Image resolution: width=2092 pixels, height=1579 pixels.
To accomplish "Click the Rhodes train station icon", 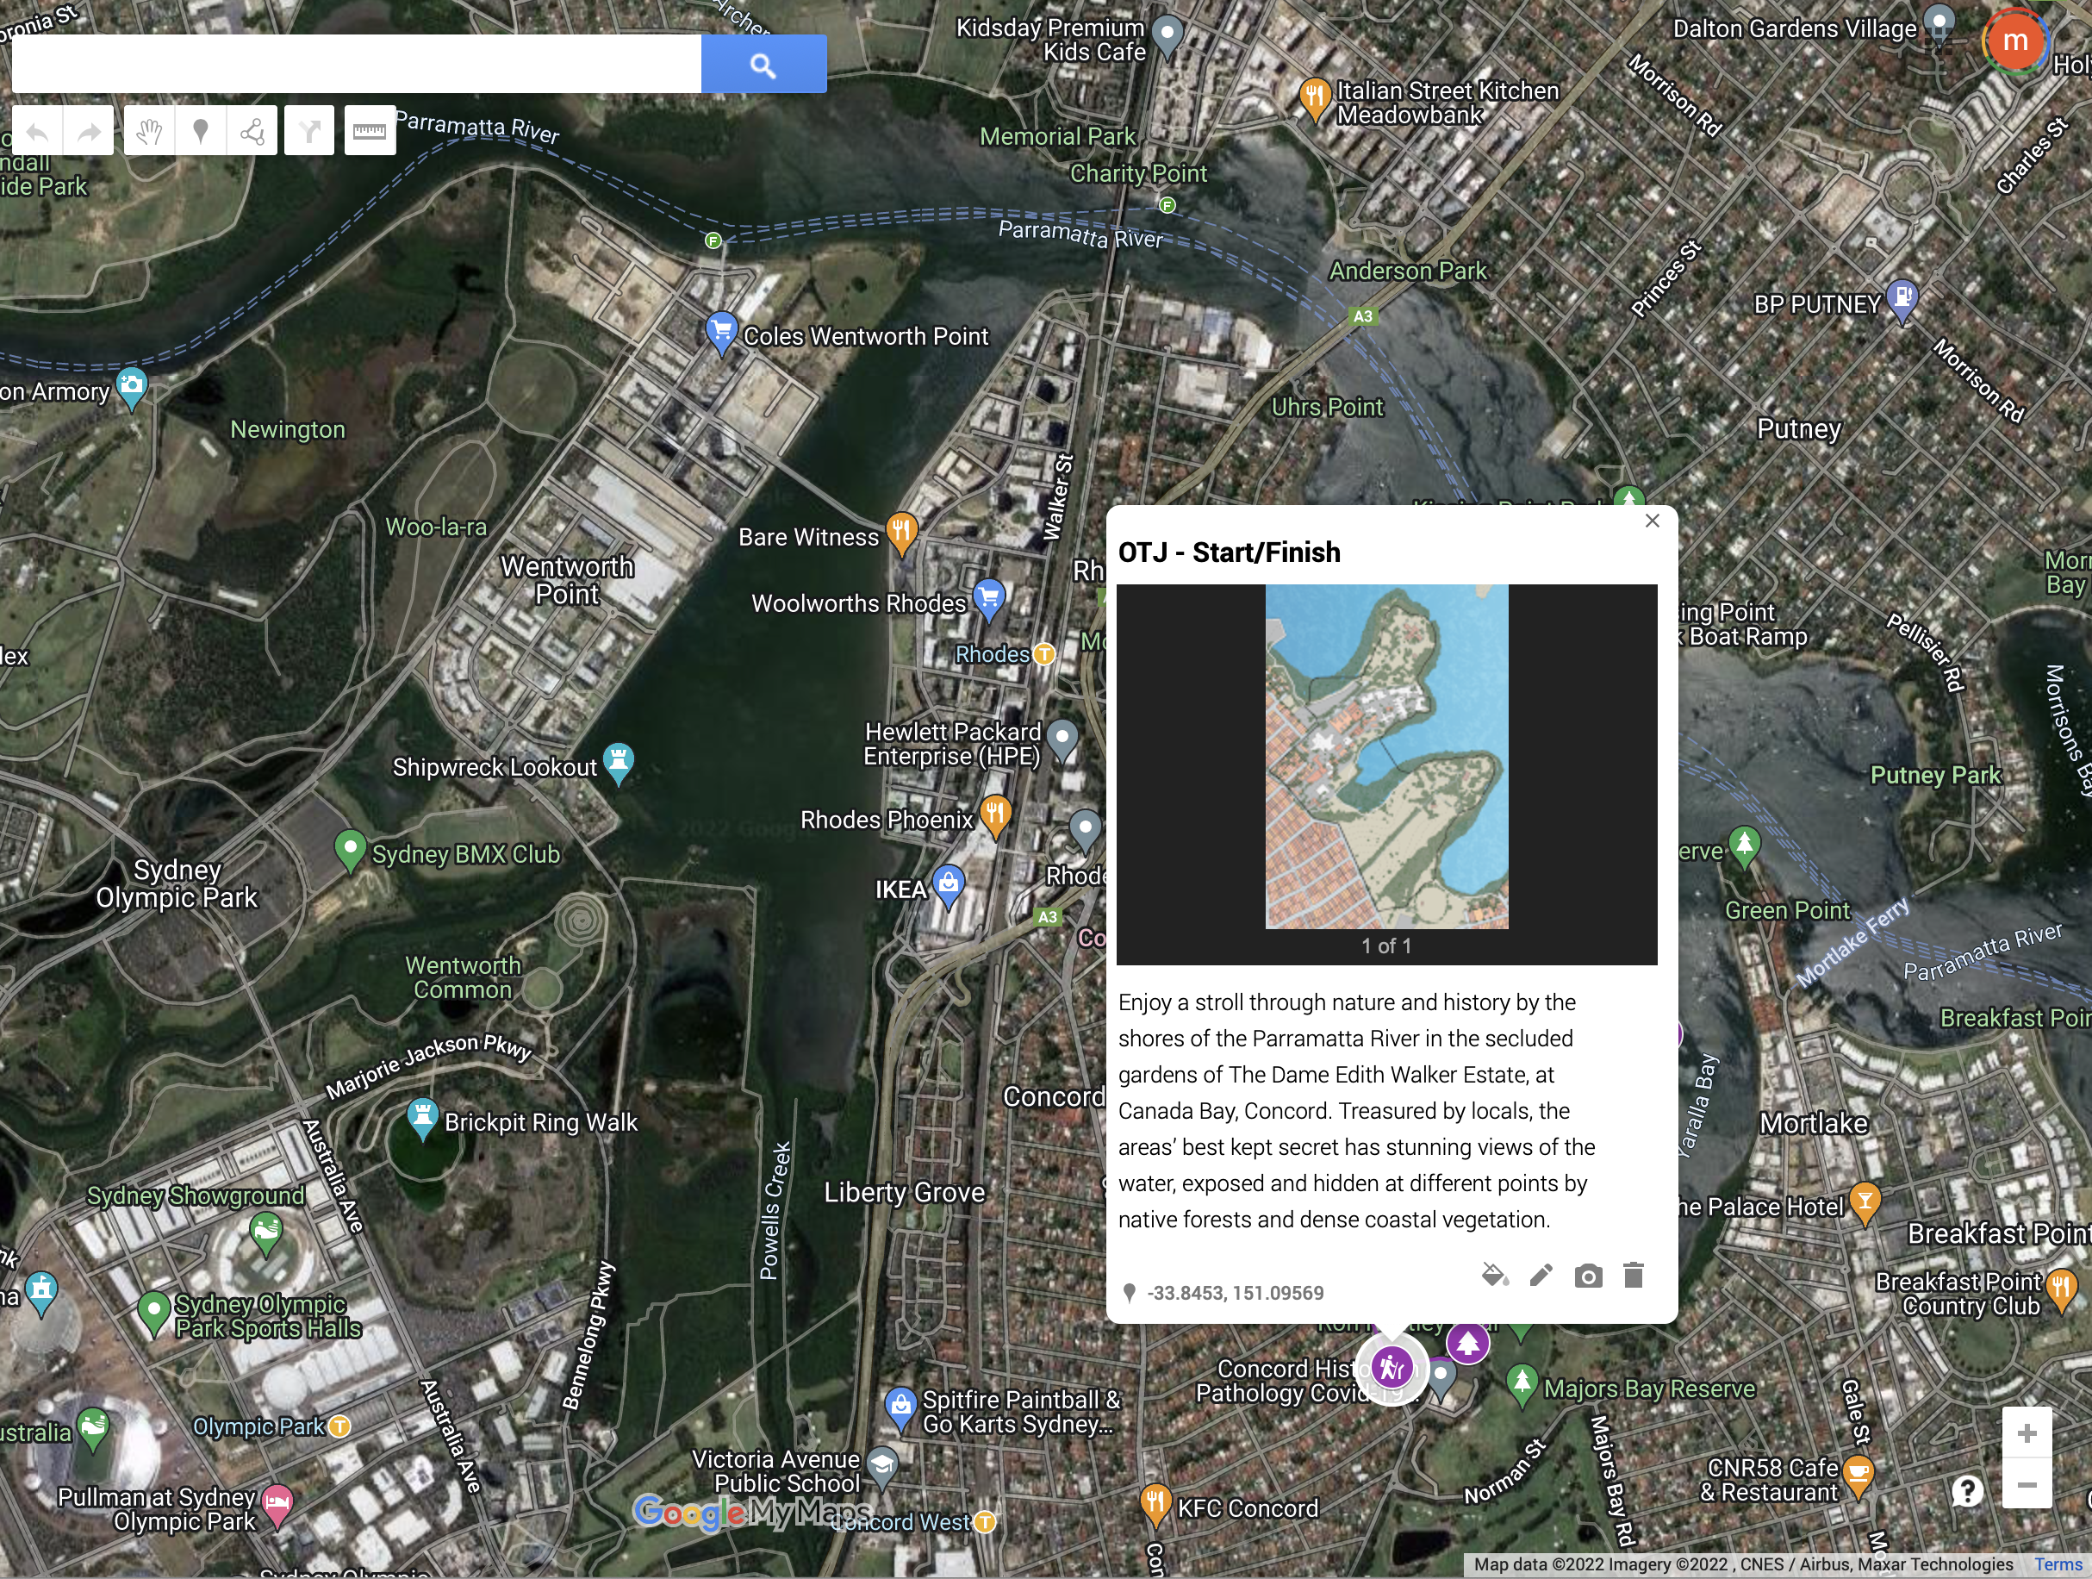I will (x=1044, y=653).
